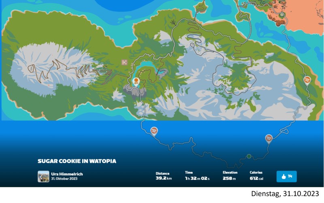Select the green dot on the ocean route
This screenshot has width=324, height=203.
click(249, 156)
